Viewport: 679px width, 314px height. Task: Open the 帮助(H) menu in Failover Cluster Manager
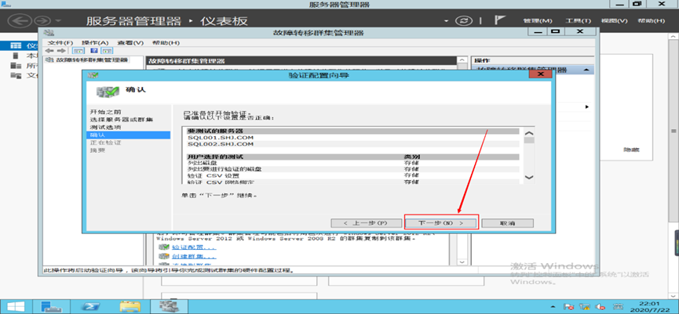tap(166, 43)
